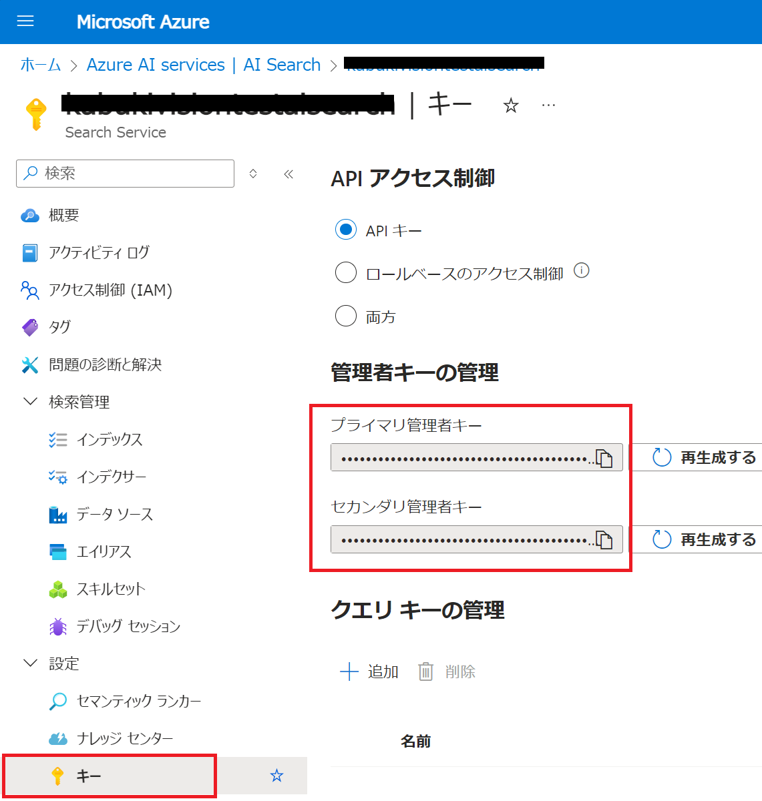This screenshot has height=801, width=762.
Task: Open ナレッジ センター
Action: tap(125, 738)
